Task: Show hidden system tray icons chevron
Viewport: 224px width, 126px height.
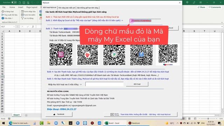Action: click(x=177, y=123)
